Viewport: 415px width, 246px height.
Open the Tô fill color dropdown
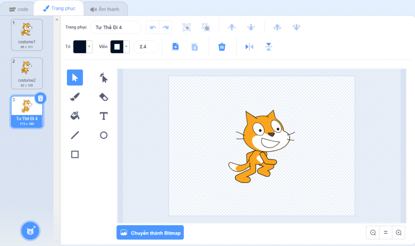(89, 47)
